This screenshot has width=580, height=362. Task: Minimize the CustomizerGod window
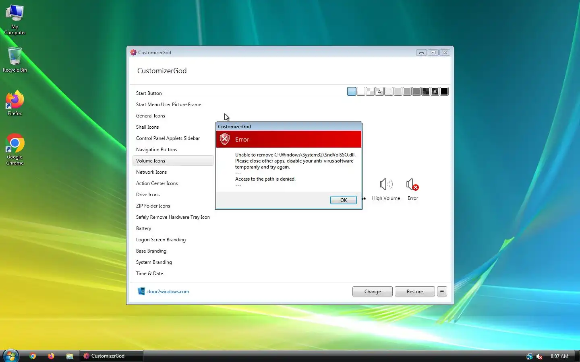421,52
